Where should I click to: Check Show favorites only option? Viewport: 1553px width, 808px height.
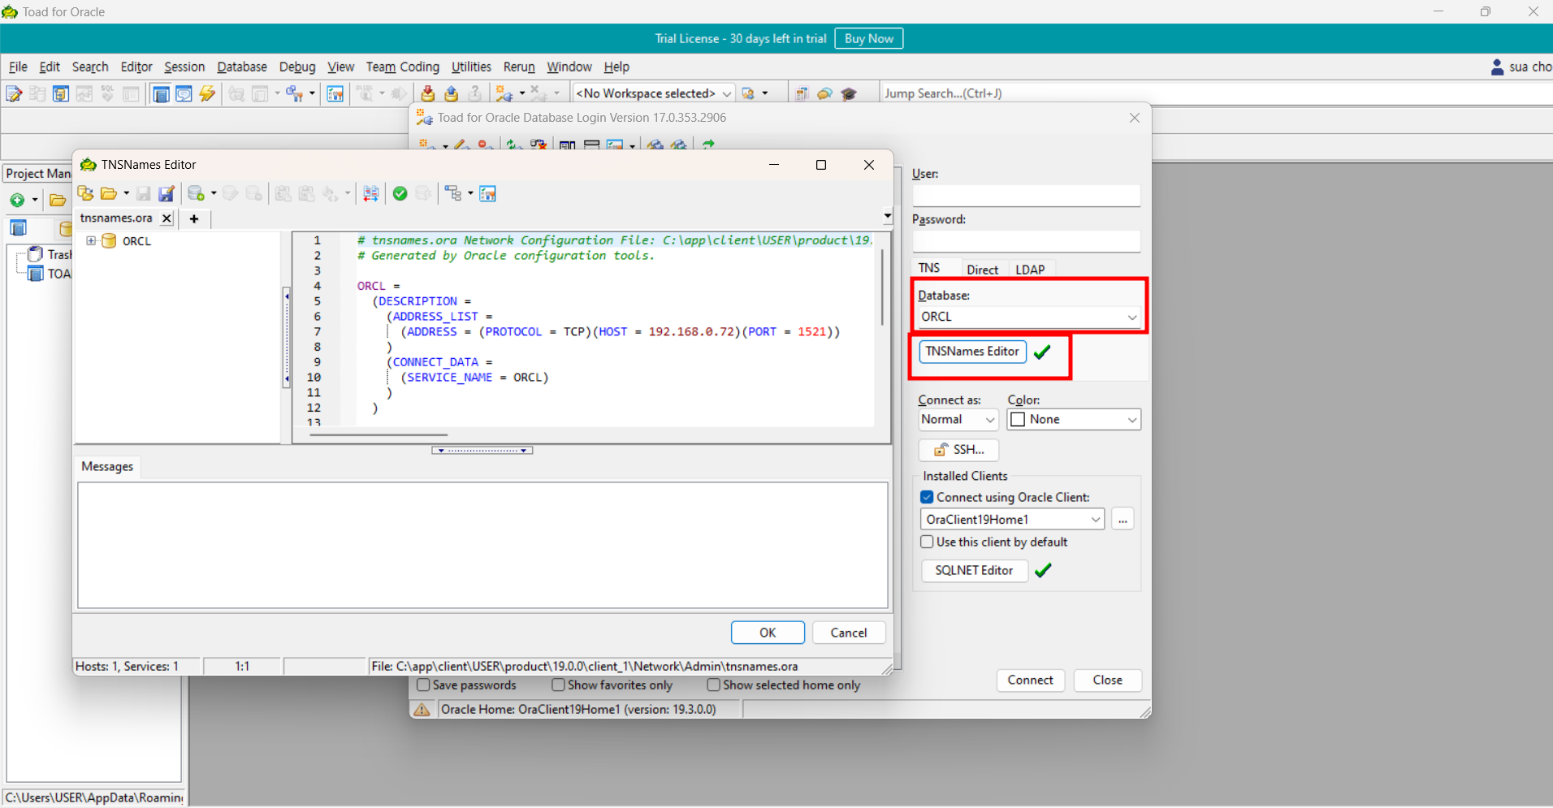coord(558,685)
